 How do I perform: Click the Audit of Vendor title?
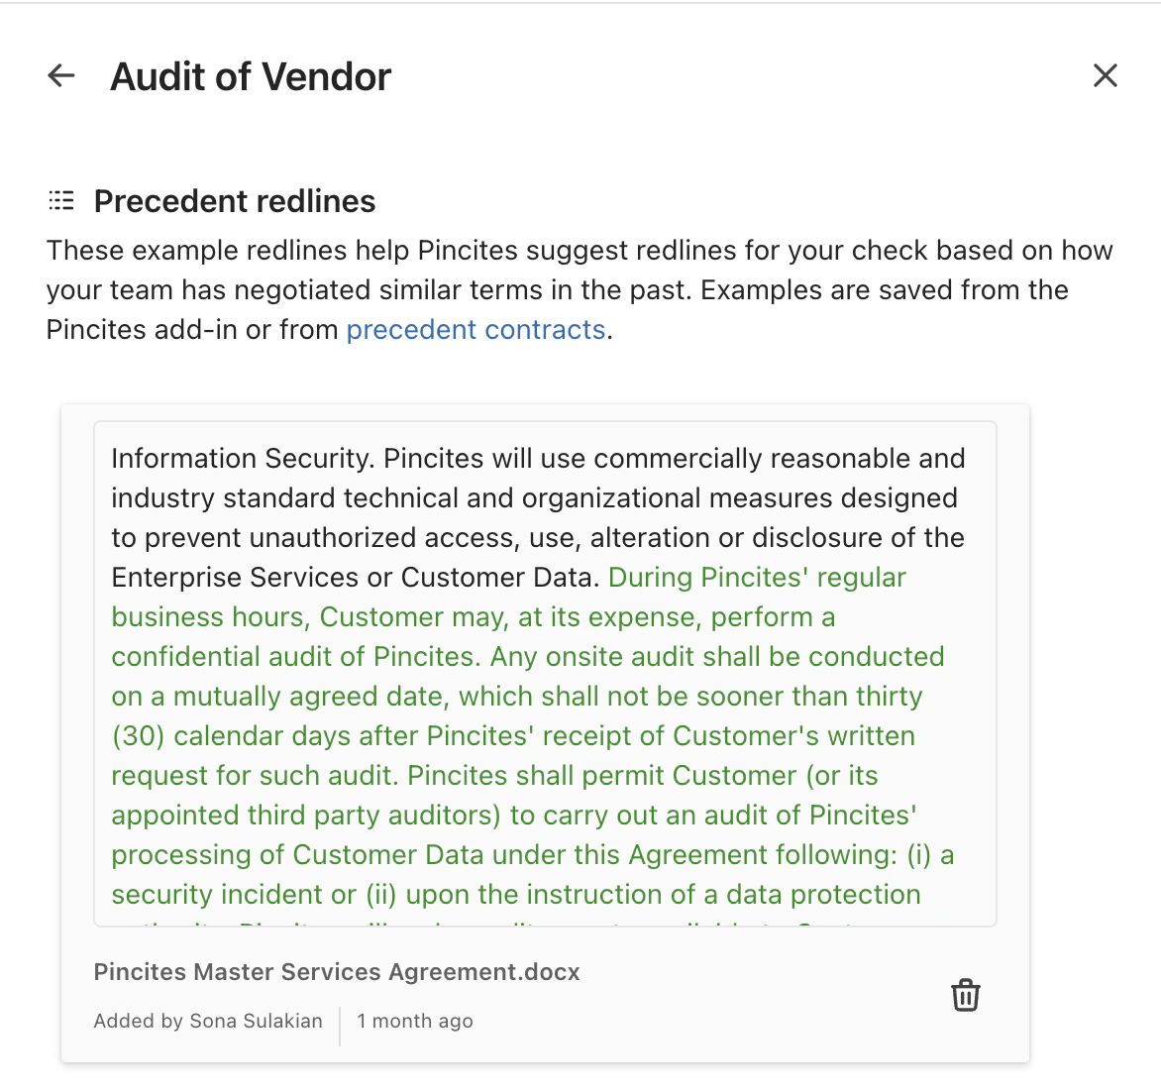point(251,76)
